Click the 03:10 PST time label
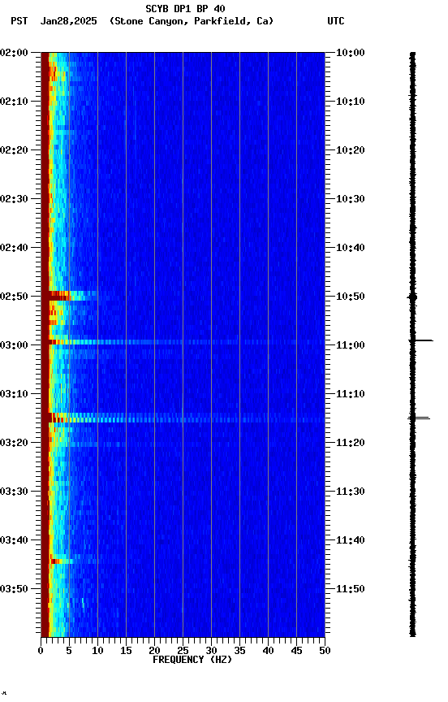448x702 pixels. [14, 394]
